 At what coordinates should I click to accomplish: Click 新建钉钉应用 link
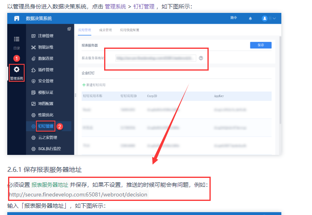(x=96, y=85)
